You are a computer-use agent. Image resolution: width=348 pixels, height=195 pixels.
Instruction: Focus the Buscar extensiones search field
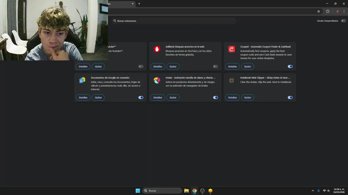coord(174,21)
